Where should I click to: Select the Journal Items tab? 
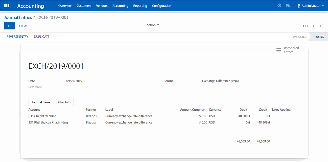pyautogui.click(x=41, y=102)
